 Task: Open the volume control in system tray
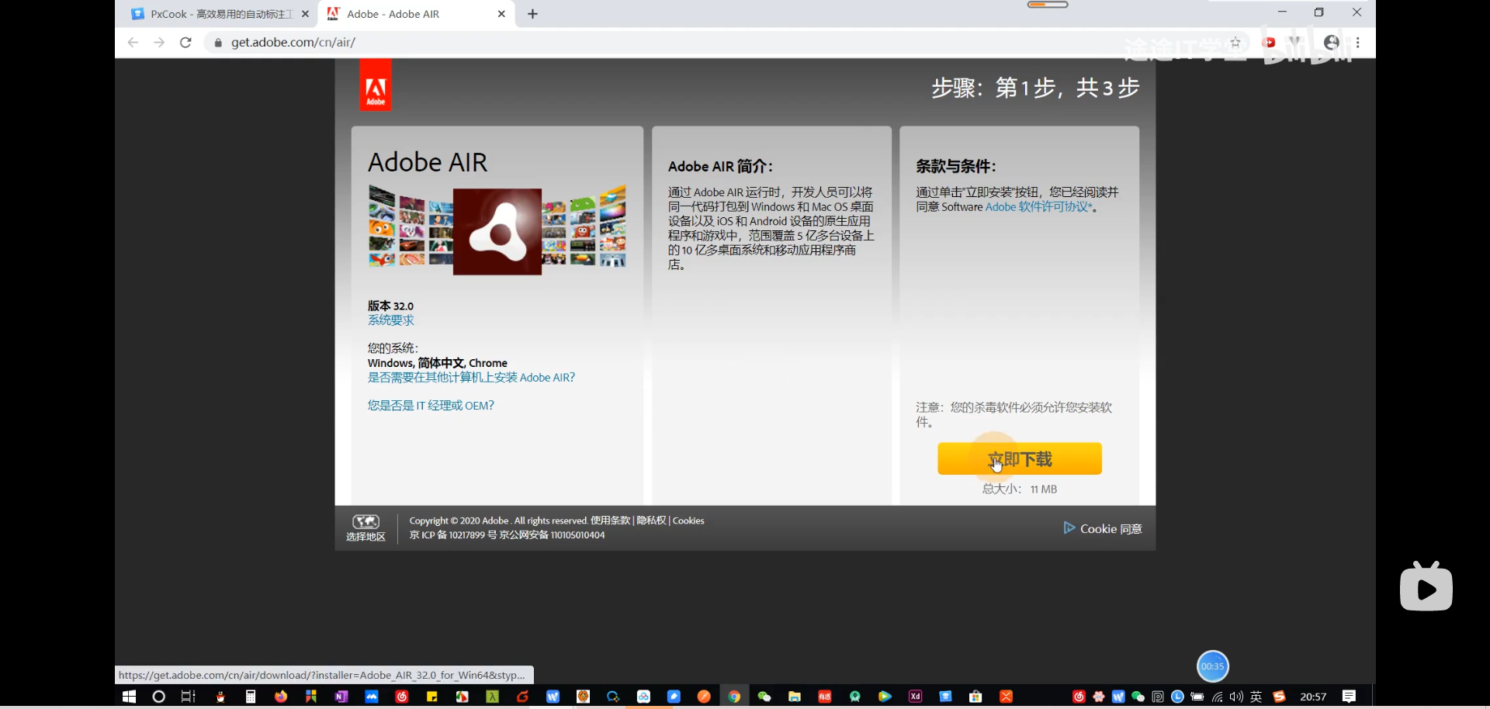(x=1236, y=697)
